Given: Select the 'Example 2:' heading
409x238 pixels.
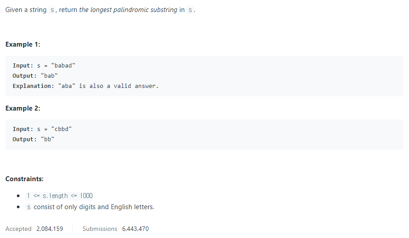Looking at the screenshot, I should (x=23, y=108).
